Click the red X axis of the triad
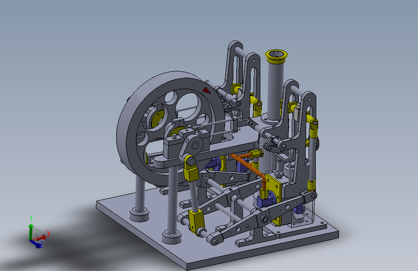 click(40, 238)
